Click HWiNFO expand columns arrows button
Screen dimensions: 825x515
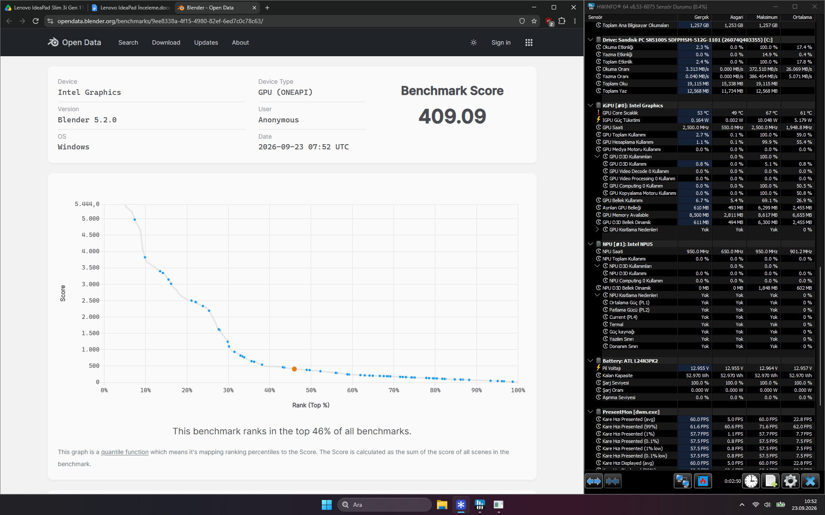[x=594, y=481]
